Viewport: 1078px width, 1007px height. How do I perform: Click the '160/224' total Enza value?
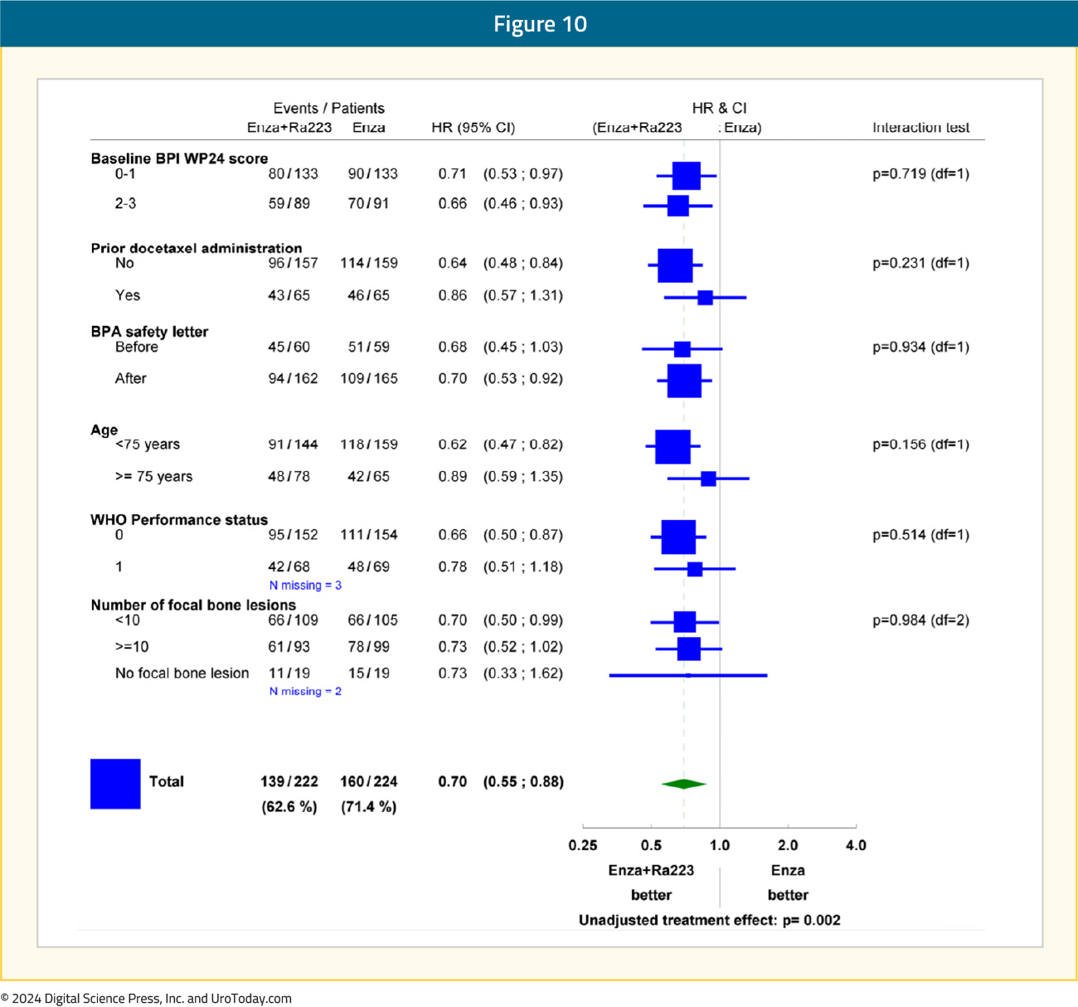click(369, 781)
